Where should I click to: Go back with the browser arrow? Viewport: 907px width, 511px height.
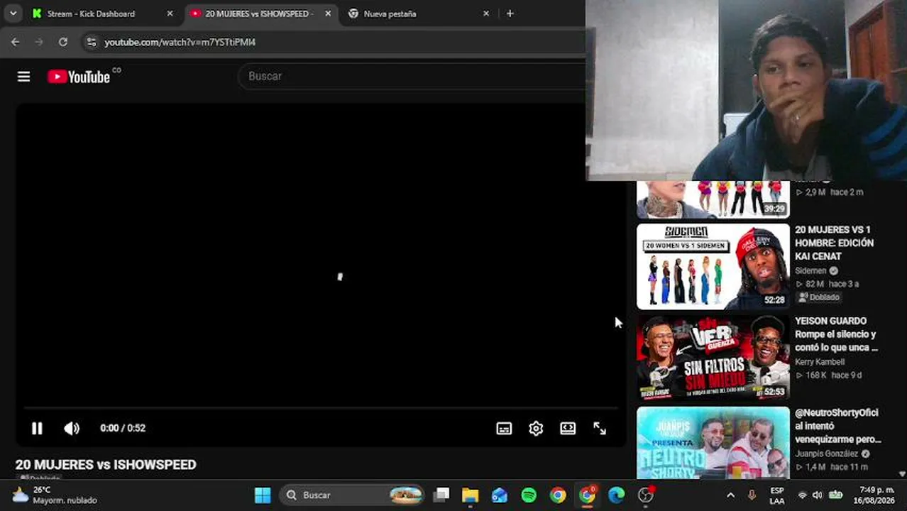15,43
